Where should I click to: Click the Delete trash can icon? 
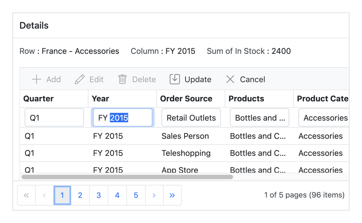pyautogui.click(x=122, y=80)
